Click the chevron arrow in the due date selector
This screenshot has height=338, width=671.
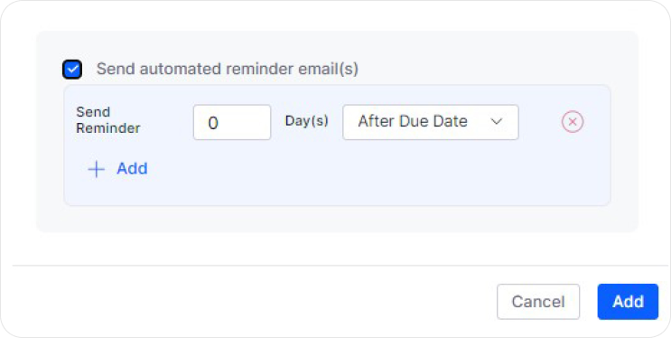point(496,122)
